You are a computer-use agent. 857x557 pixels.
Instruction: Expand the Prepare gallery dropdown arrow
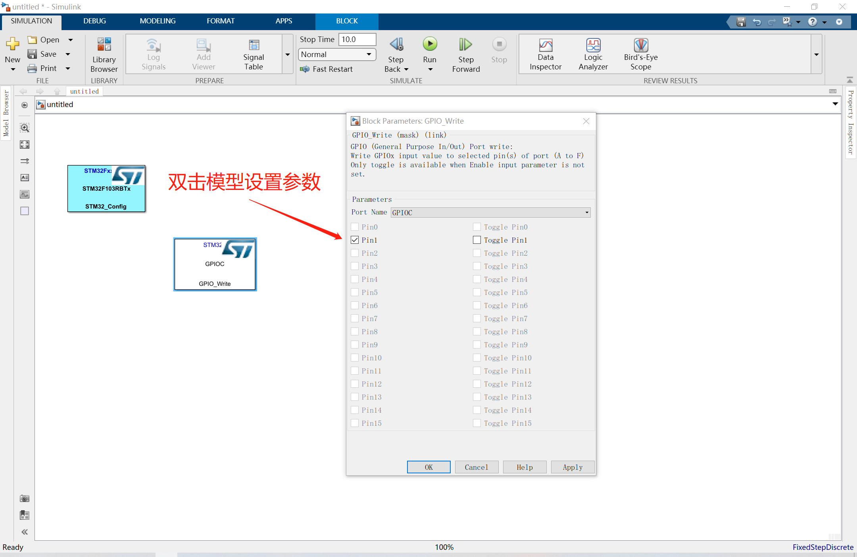tap(288, 54)
